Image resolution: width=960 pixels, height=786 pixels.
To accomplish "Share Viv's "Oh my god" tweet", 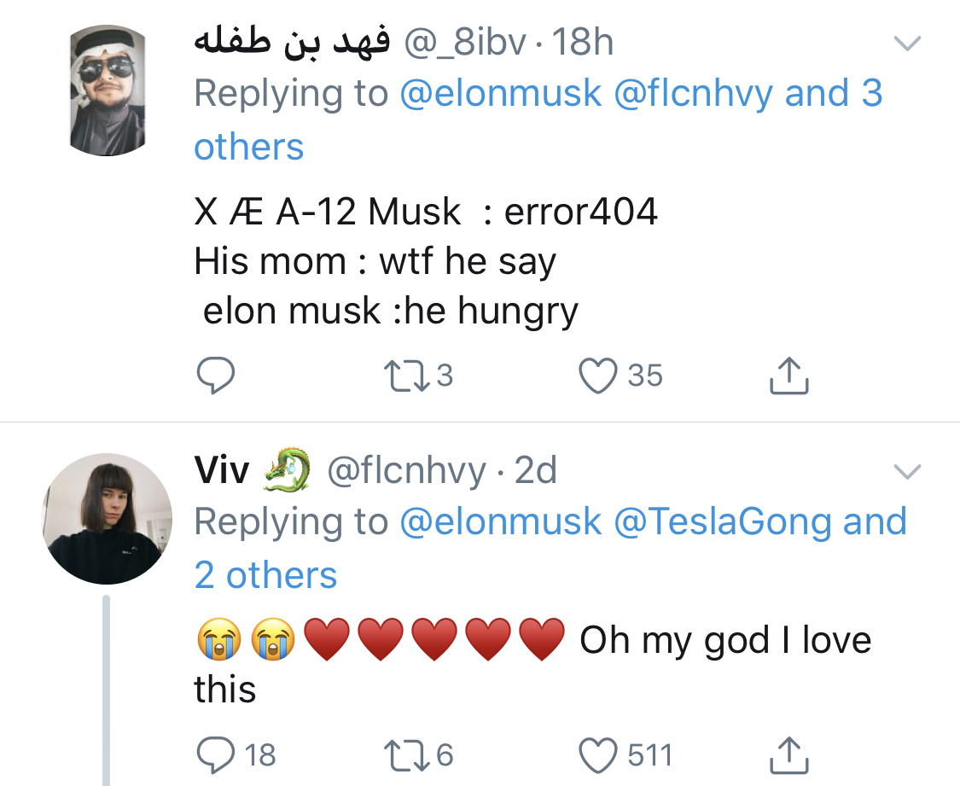I will click(788, 754).
